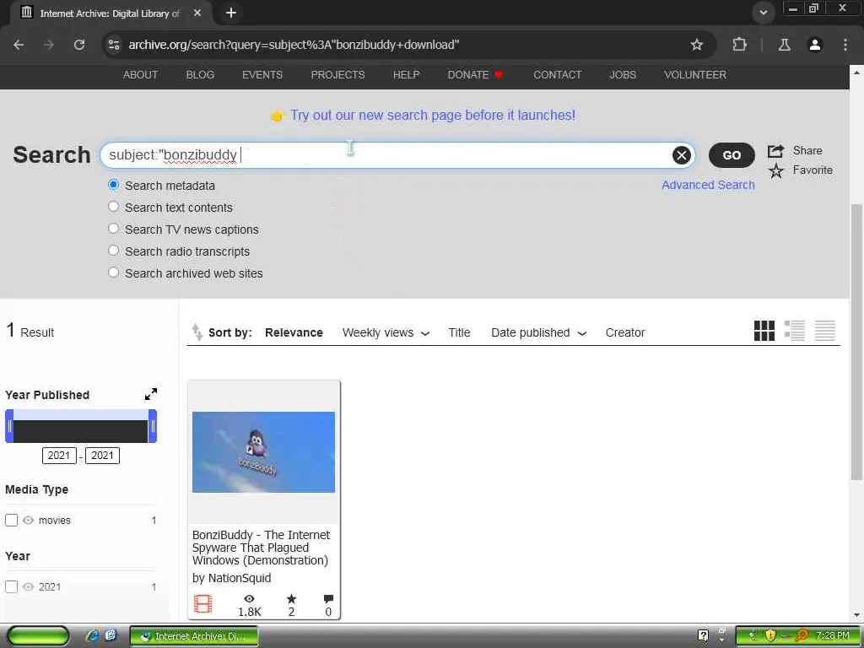This screenshot has width=864, height=648.
Task: Click the Favorite star icon
Action: [x=776, y=170]
